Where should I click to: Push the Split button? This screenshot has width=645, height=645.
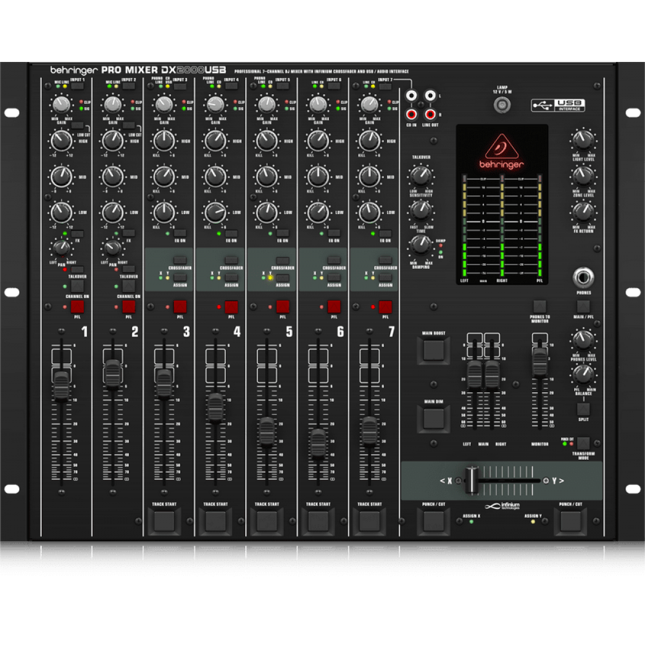tap(583, 409)
